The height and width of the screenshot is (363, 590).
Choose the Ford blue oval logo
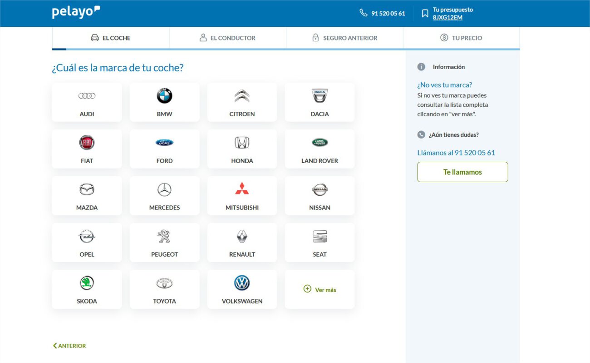click(x=164, y=143)
